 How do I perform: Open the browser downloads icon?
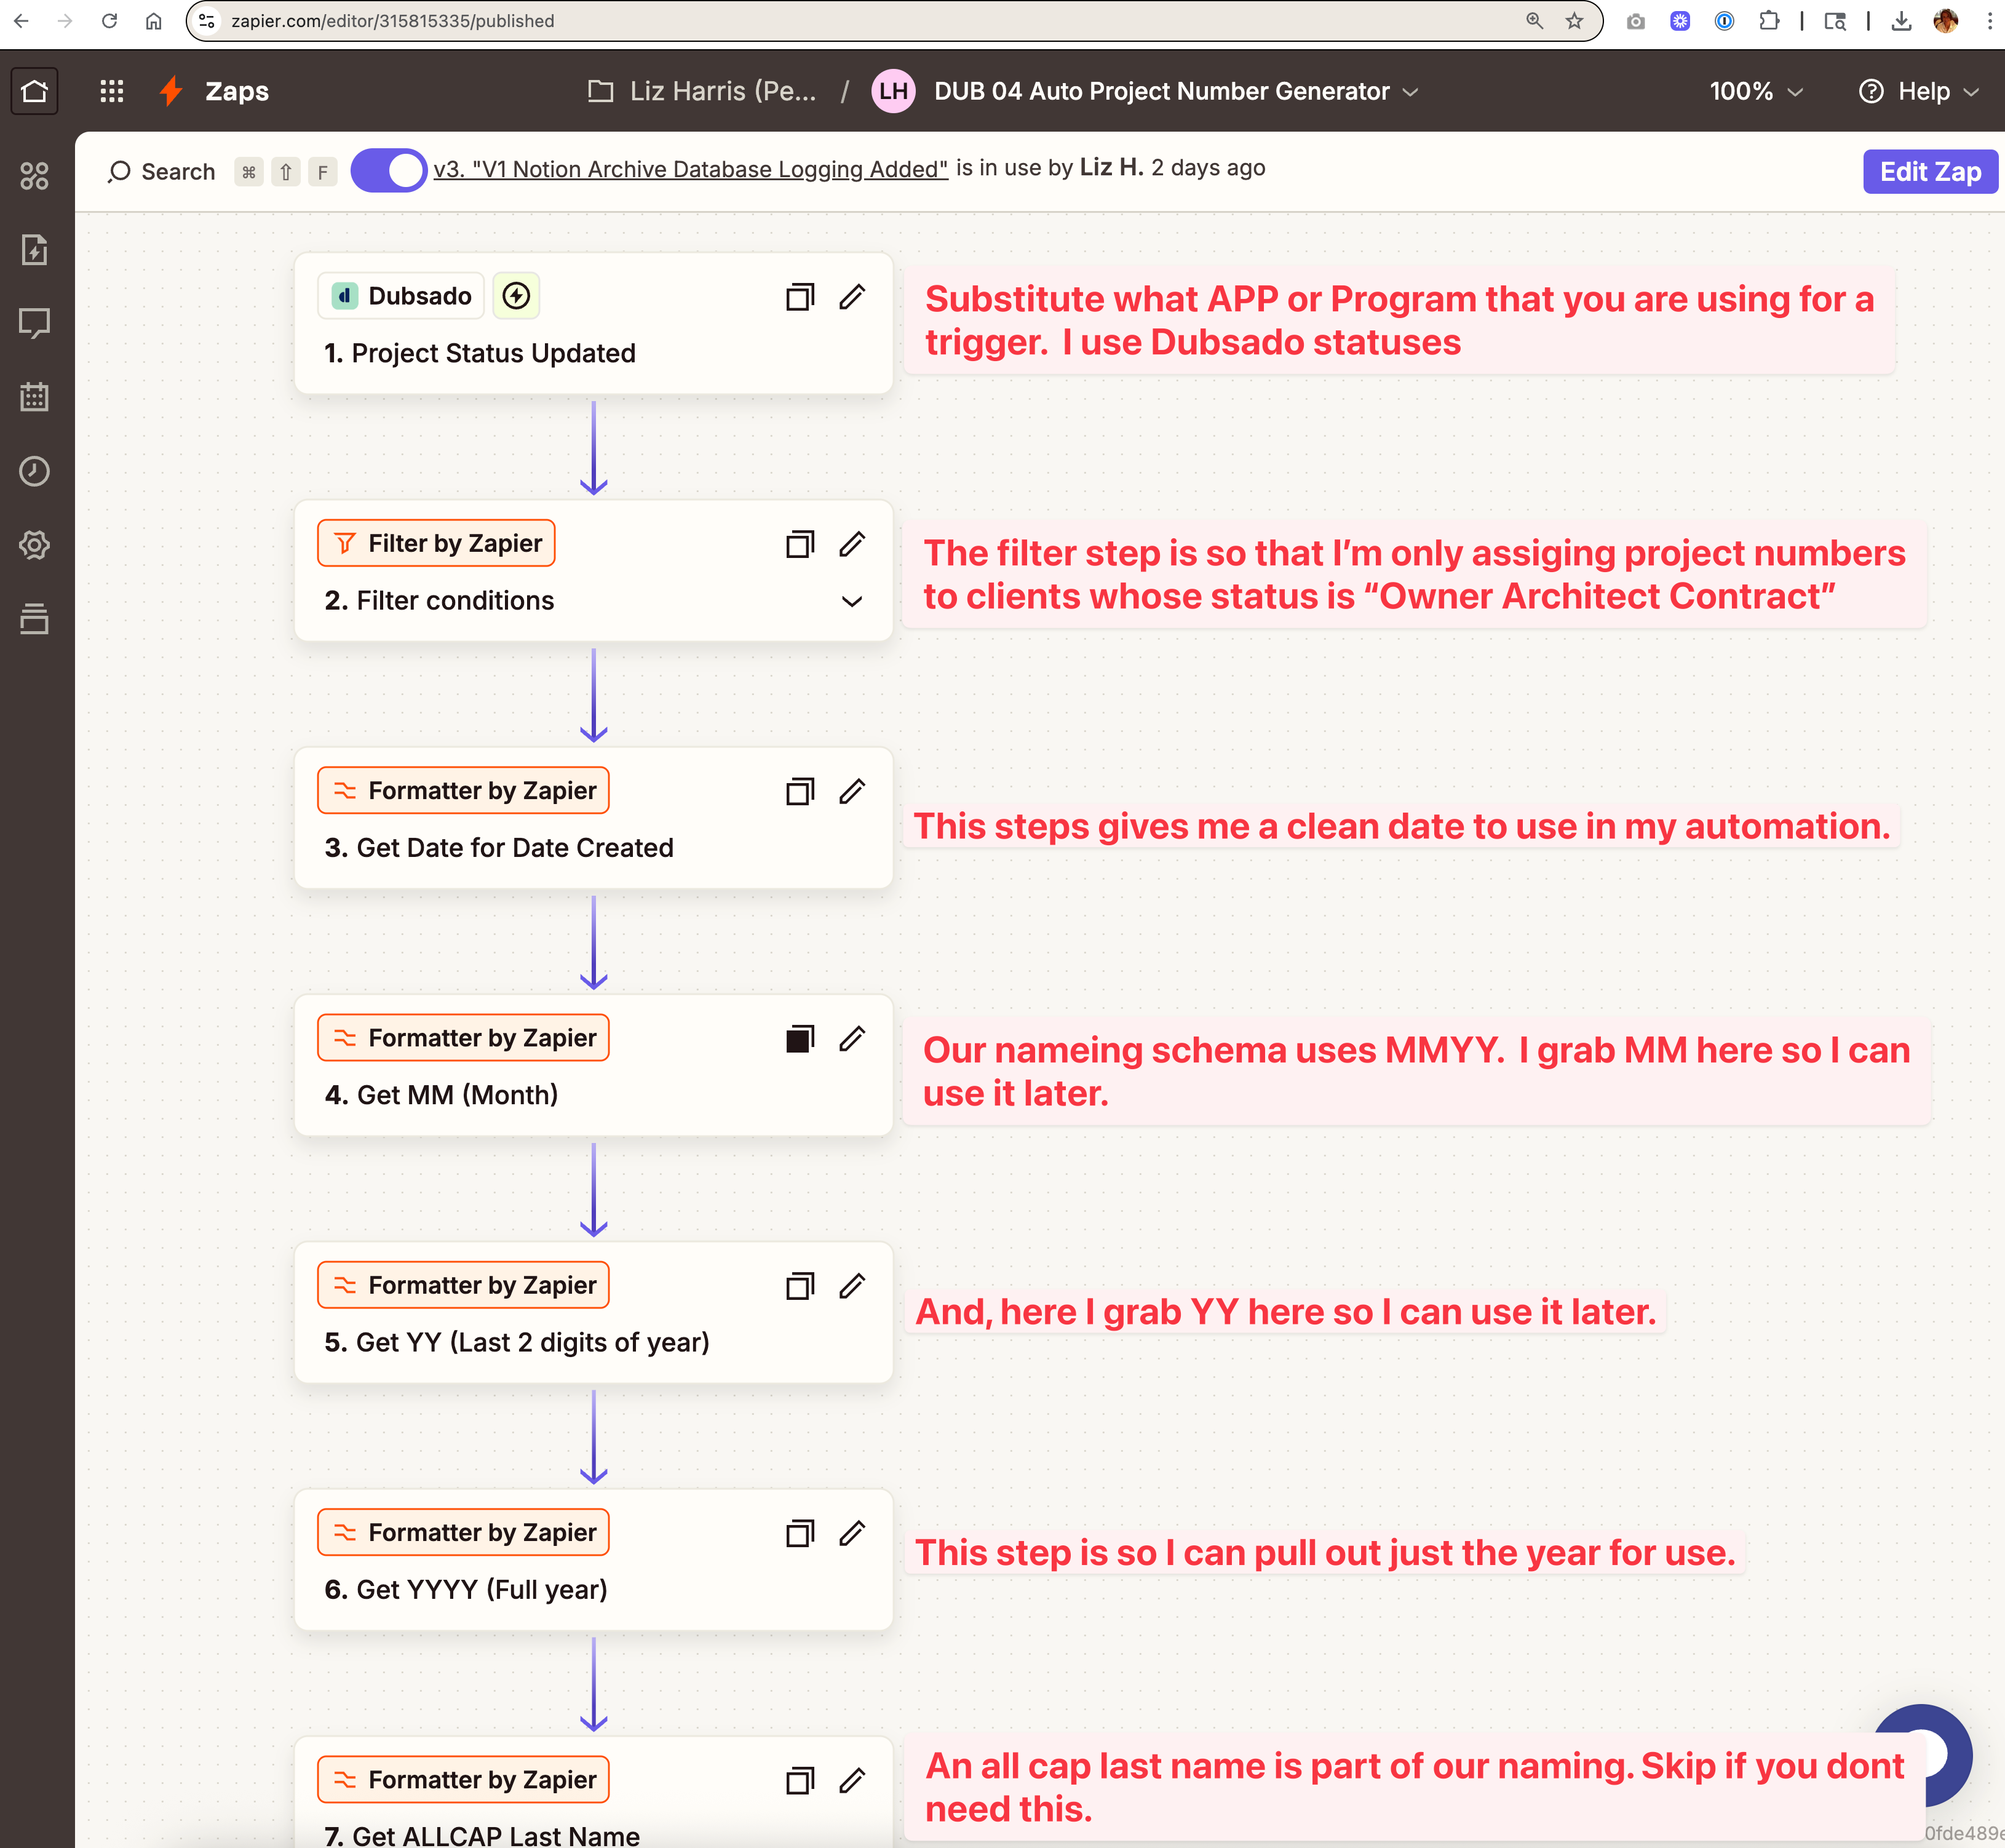pyautogui.click(x=1901, y=21)
